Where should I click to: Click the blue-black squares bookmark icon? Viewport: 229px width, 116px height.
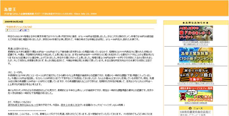click(x=21, y=30)
